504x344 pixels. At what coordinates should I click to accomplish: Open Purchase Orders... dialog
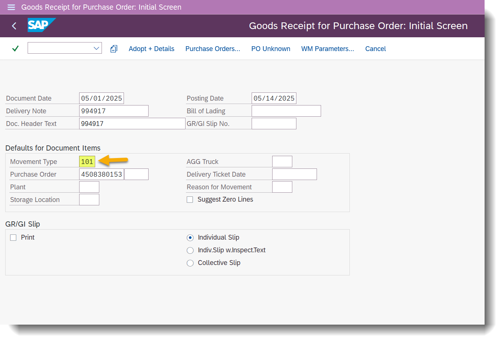coord(213,48)
